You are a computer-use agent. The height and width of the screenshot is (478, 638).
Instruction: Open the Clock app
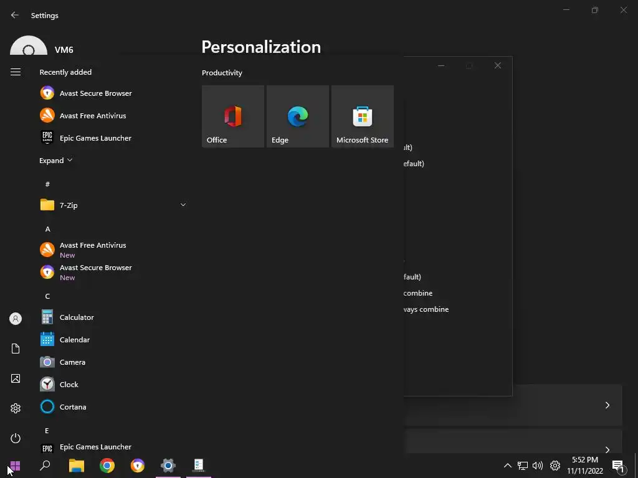pos(113,384)
